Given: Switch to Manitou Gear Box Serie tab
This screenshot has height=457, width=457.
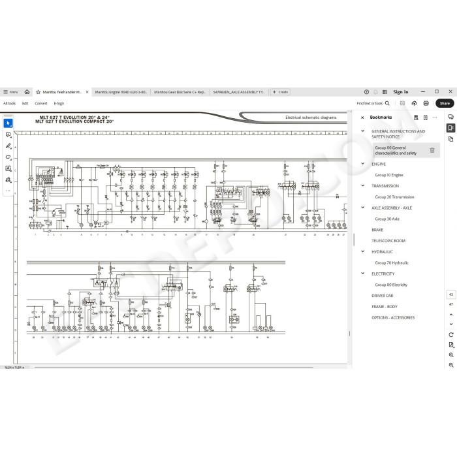Looking at the screenshot, I should (x=180, y=92).
